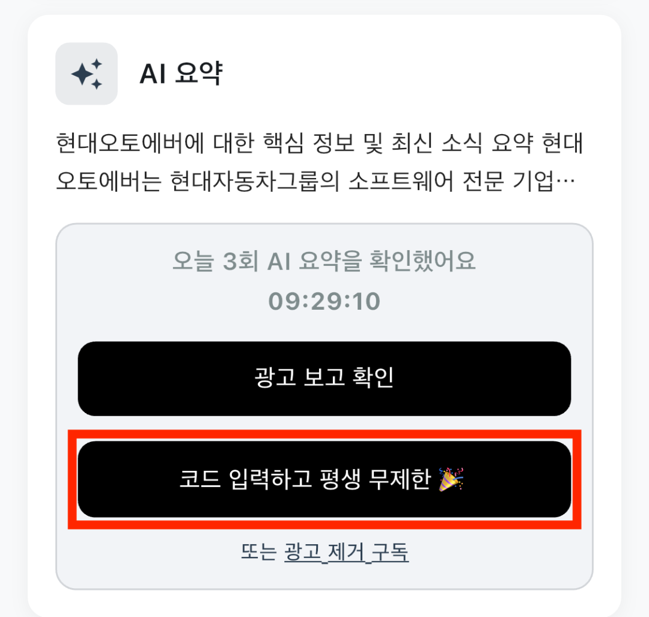Click the truncated summary text about 현대오토에버
This screenshot has width=649, height=617.
tap(324, 159)
